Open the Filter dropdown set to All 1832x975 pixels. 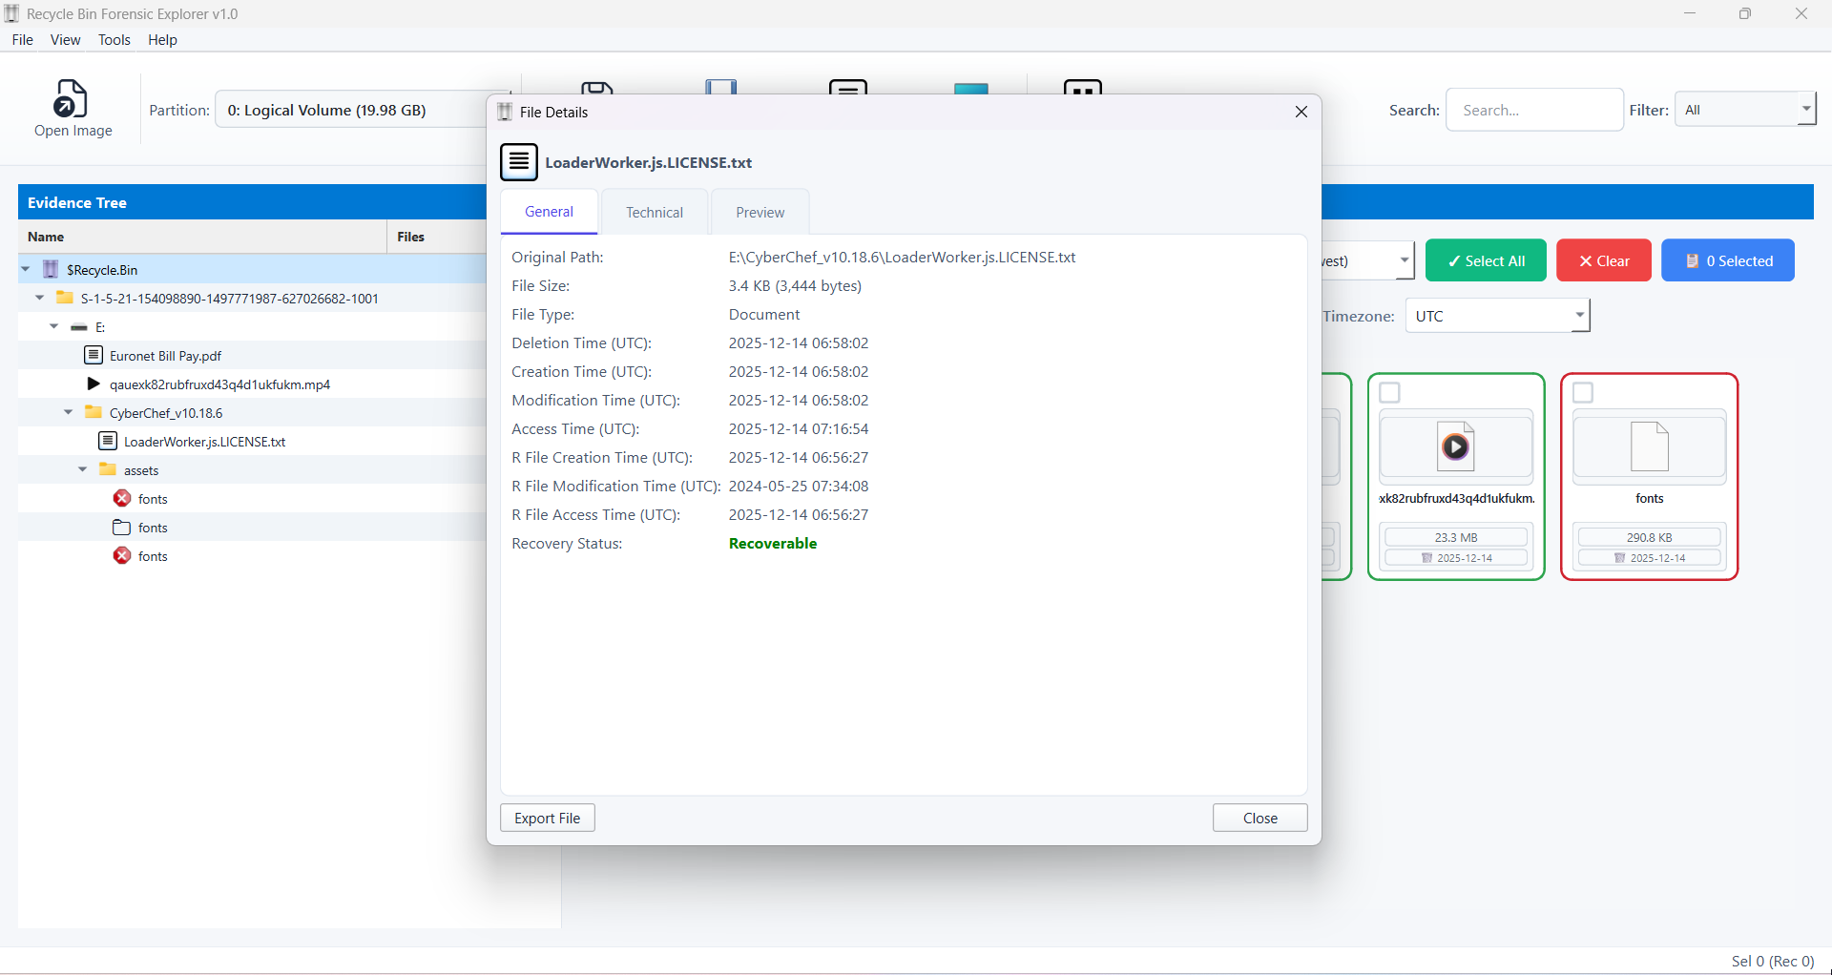click(x=1746, y=109)
